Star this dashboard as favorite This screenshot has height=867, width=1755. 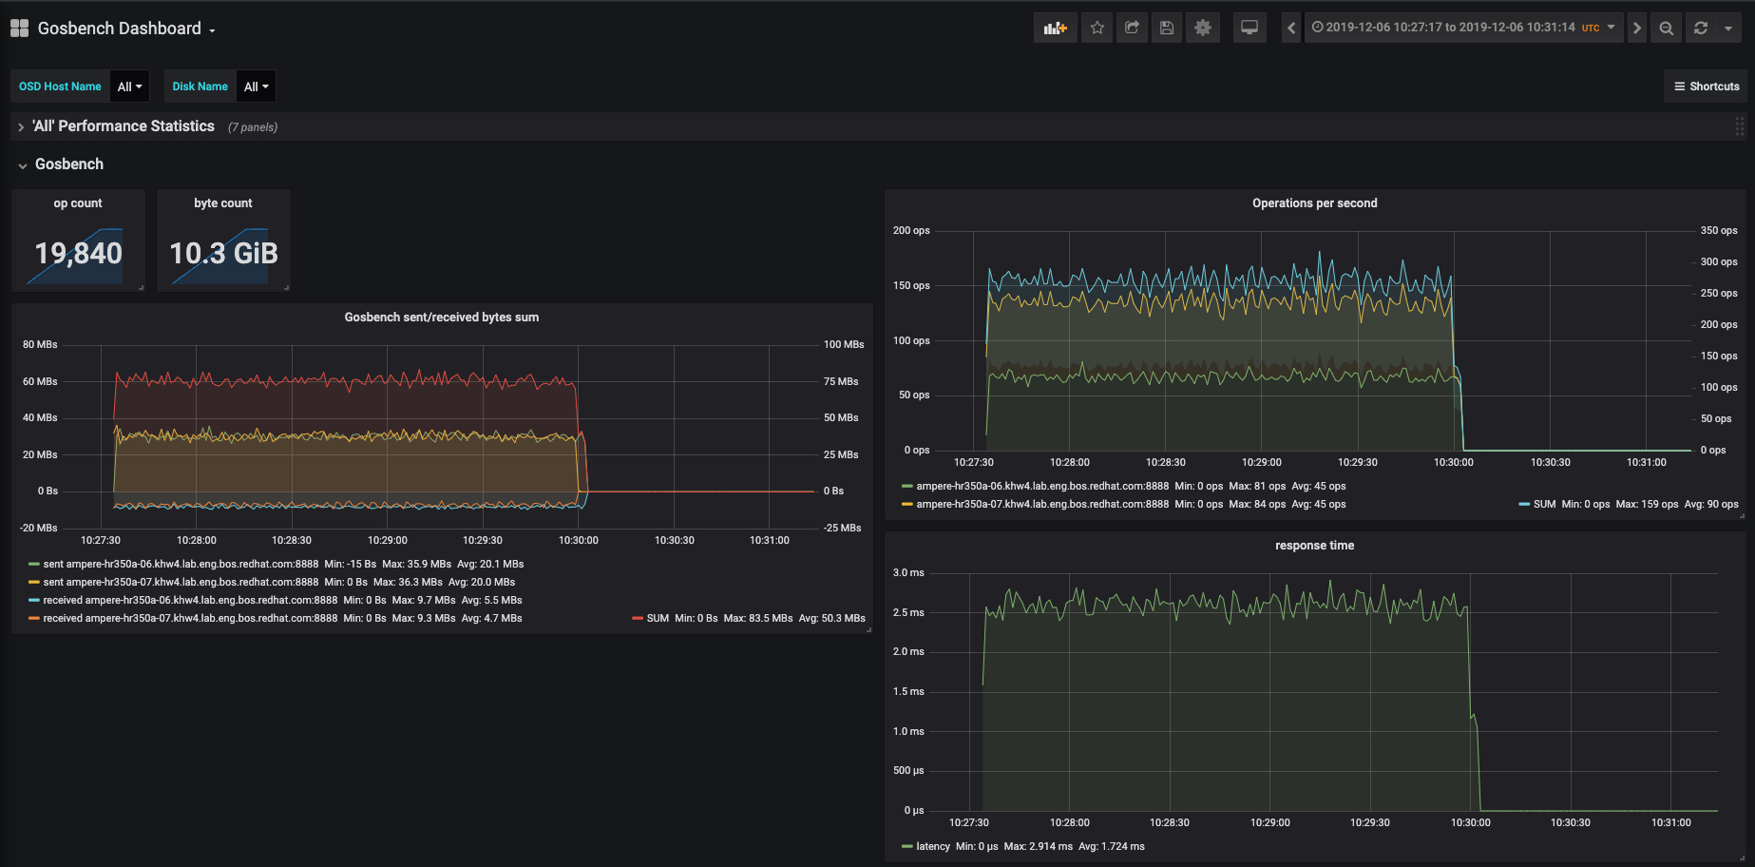[1097, 28]
